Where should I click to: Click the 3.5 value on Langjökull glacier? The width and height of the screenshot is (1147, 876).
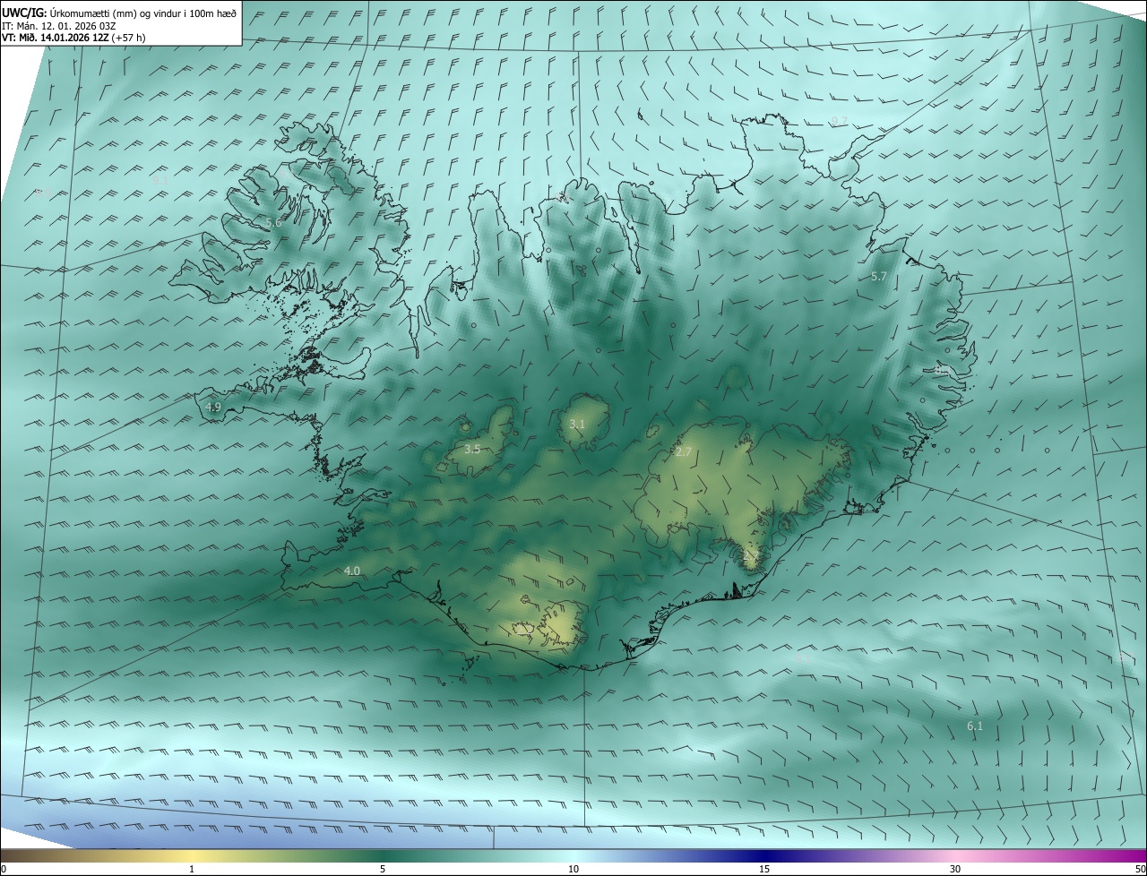(x=472, y=450)
